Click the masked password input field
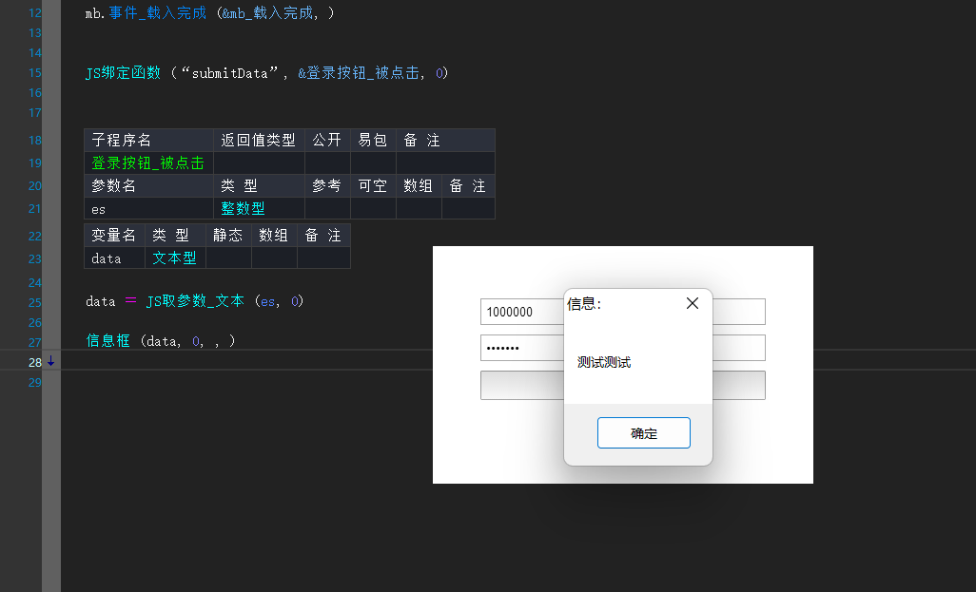Viewport: 976px width, 592px height. tap(521, 348)
